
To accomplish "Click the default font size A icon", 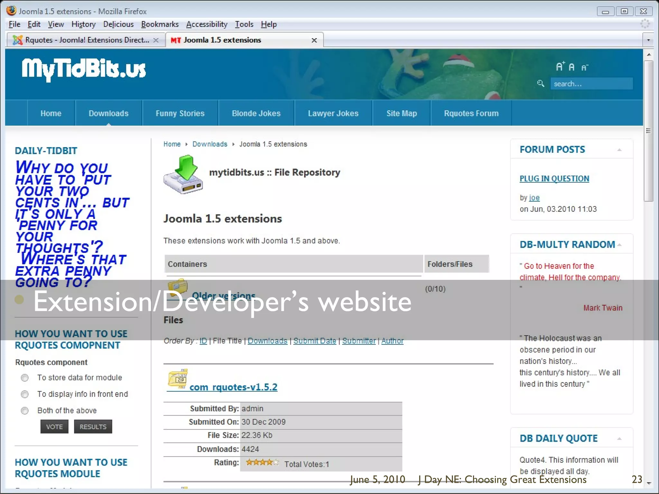I will (571, 67).
